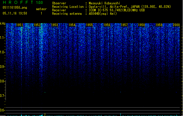Click the 1959 time marker
The width and height of the screenshot is (183, 116).
159,25
